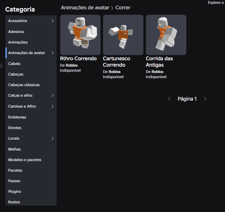Click the Correr breadcrumb
Viewport: 225px width, 212px height.
pos(123,8)
